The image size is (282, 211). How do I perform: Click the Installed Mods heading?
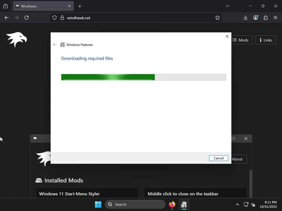coord(64,181)
